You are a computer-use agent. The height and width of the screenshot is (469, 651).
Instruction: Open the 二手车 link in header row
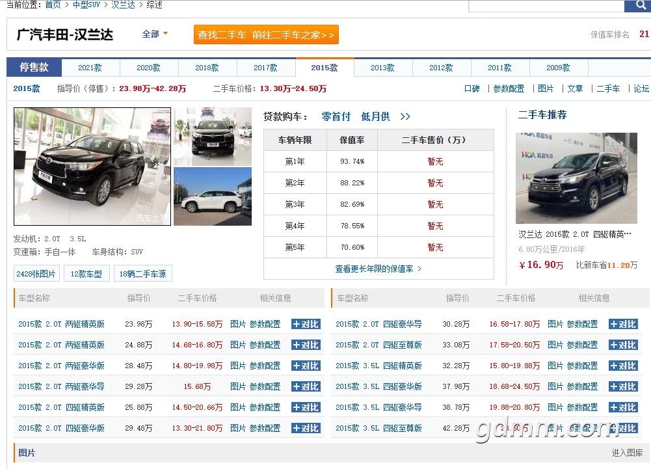(608, 88)
